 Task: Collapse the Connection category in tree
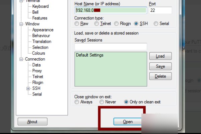click(22, 59)
